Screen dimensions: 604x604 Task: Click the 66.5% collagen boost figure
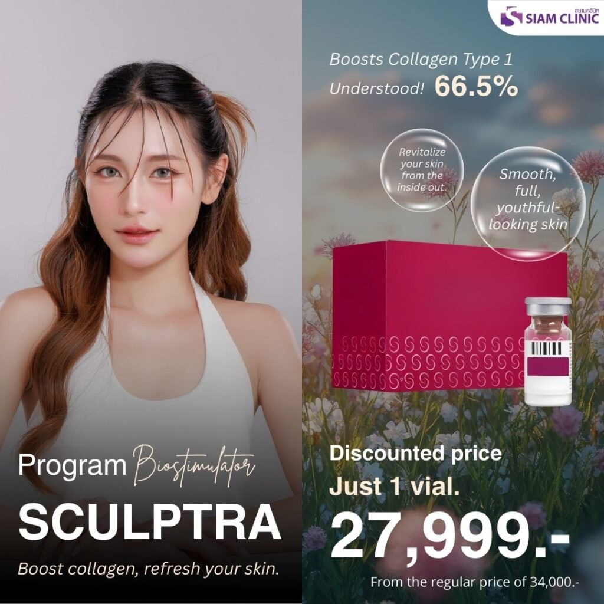tap(476, 86)
